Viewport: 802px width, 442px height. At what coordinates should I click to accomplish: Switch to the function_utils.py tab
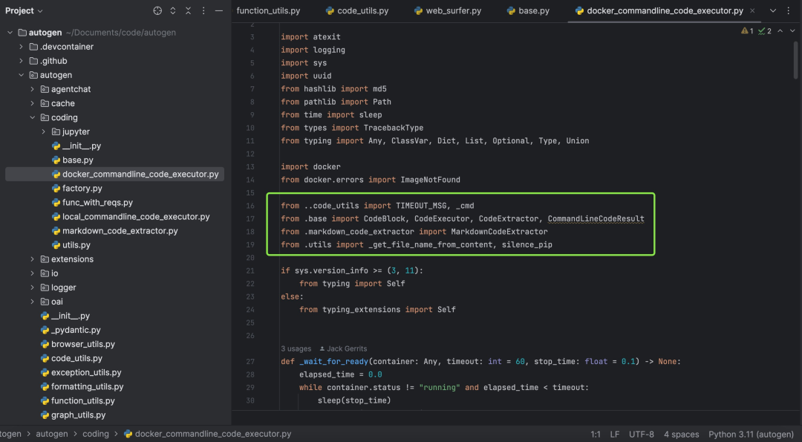[268, 11]
